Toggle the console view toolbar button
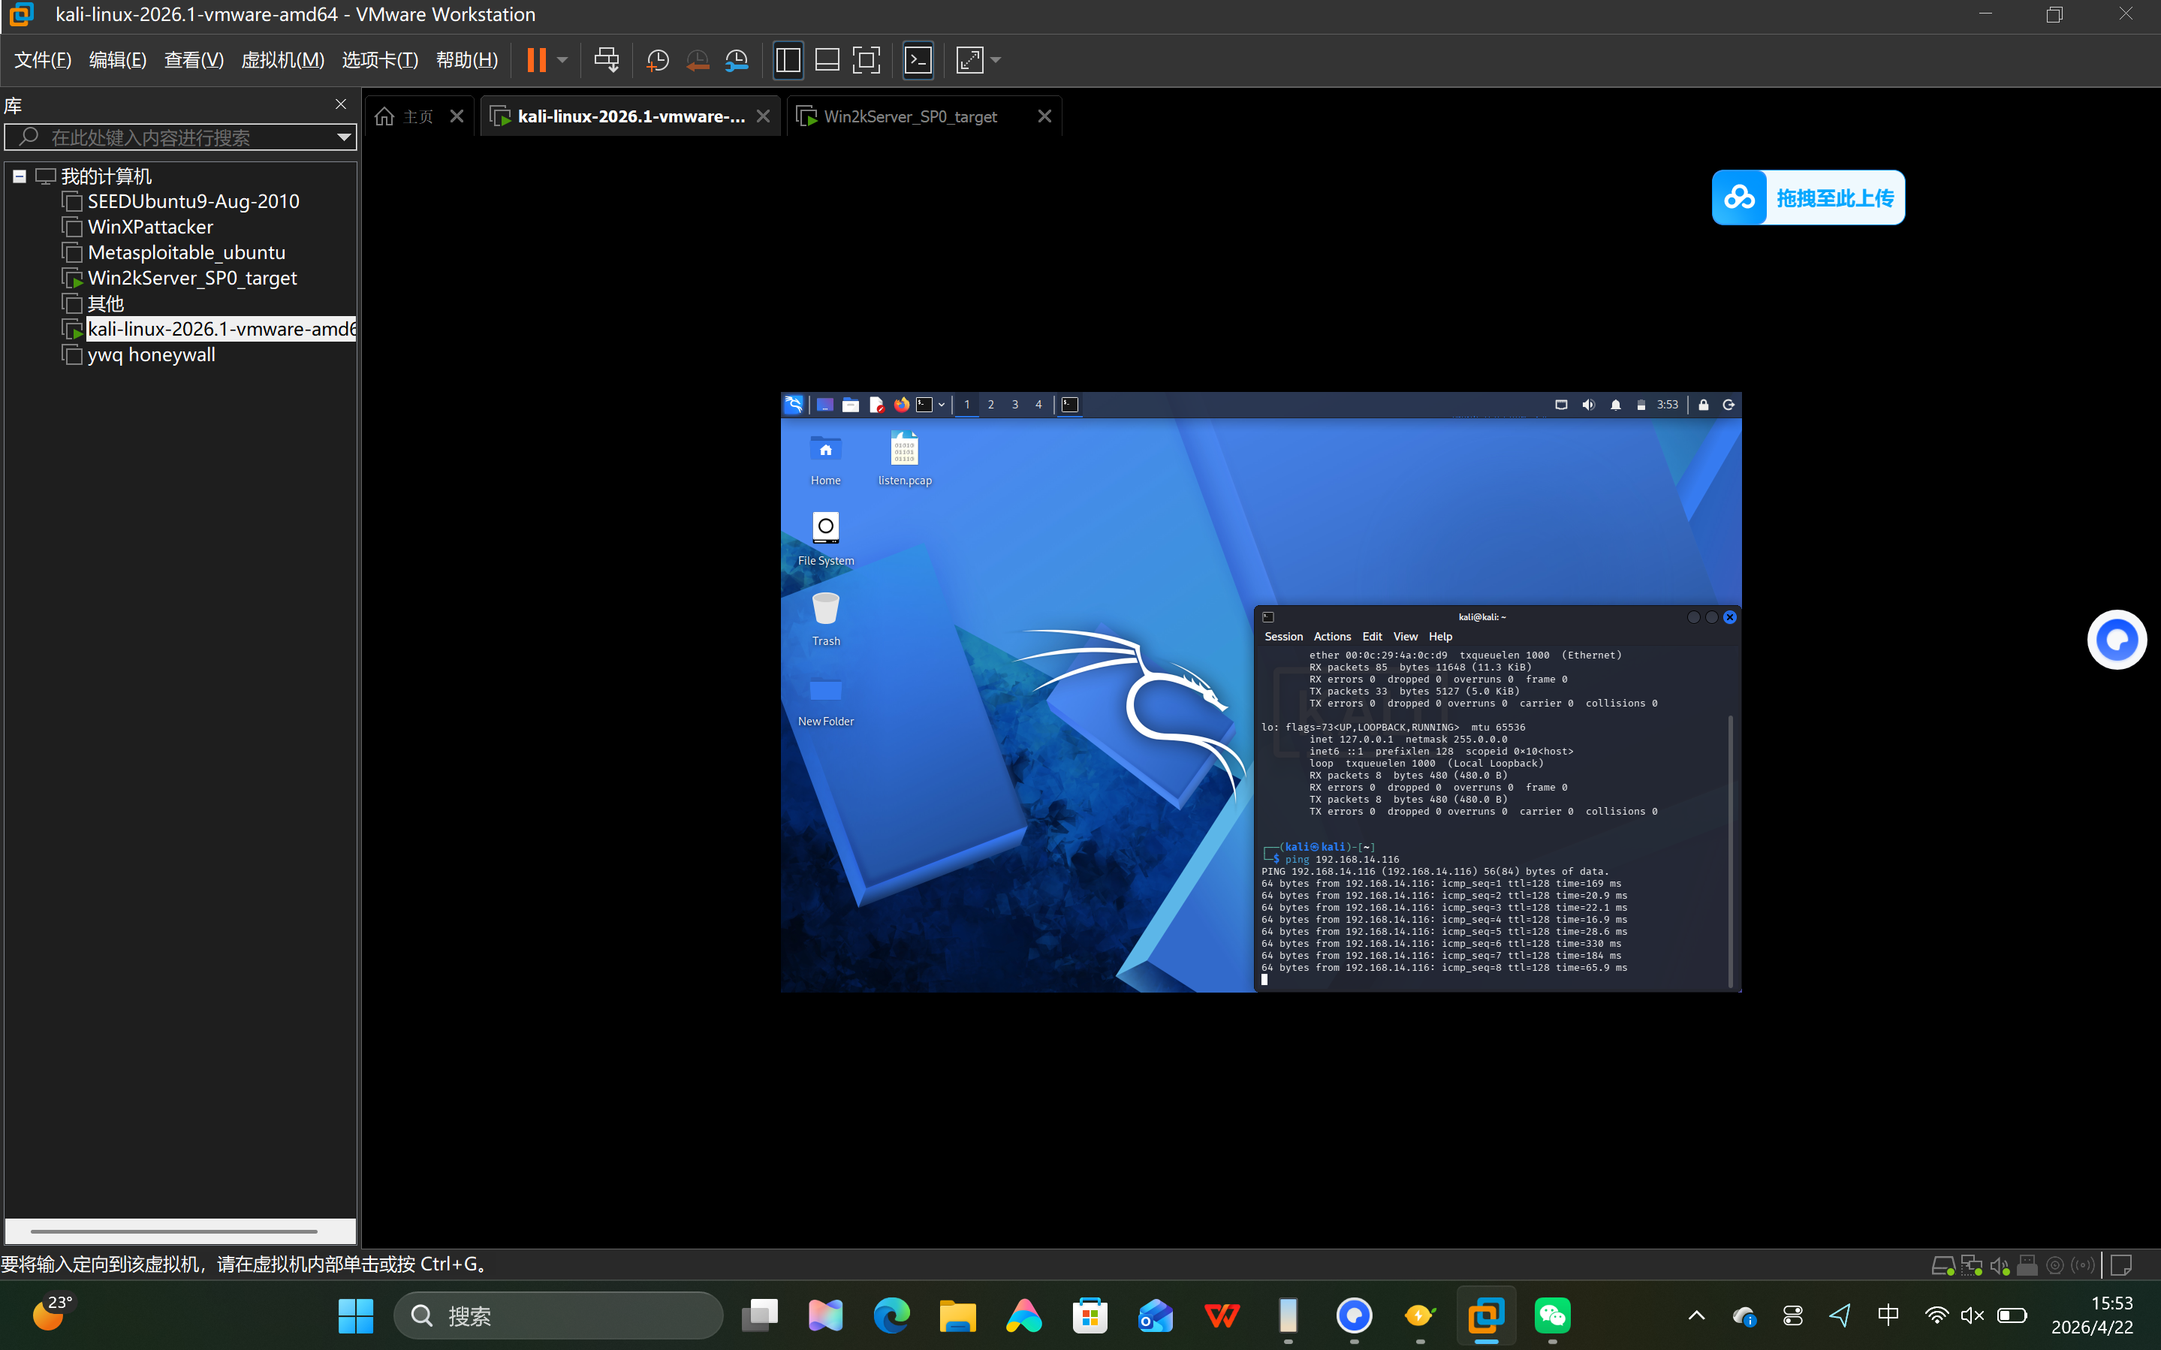The width and height of the screenshot is (2161, 1350). click(x=918, y=60)
